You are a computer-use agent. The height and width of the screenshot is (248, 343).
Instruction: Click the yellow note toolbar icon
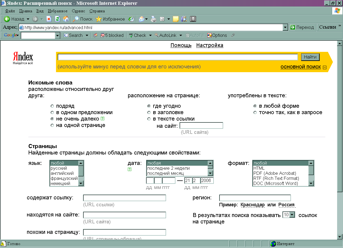point(176,19)
